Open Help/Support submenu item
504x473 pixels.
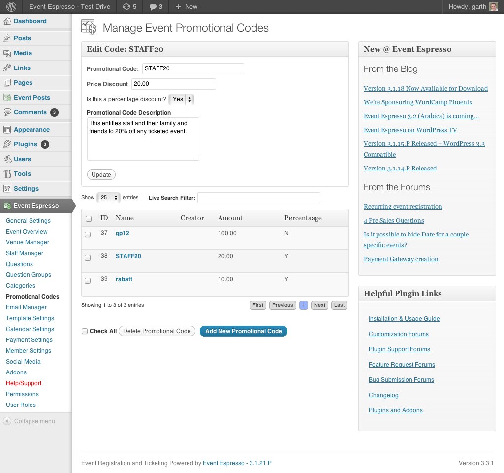coord(24,383)
